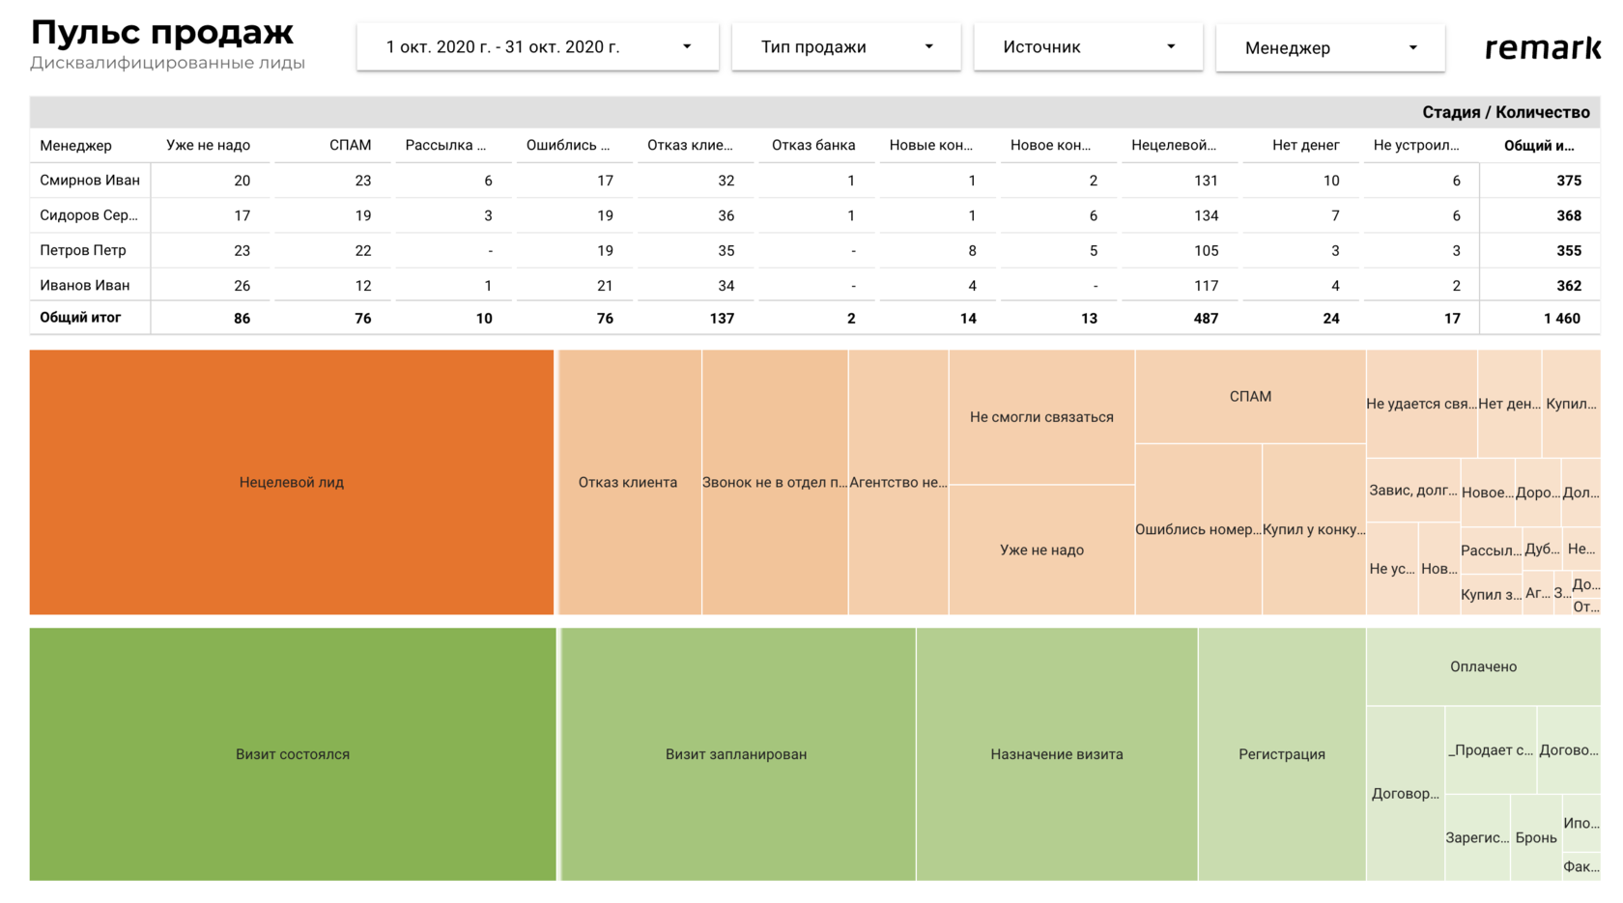The width and height of the screenshot is (1623, 903).
Task: Sort by Отказ банка column header
Action: pos(812,145)
